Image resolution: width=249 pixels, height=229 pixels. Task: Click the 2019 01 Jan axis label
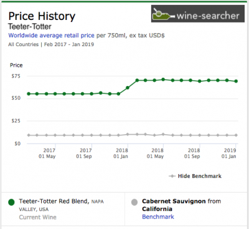tap(229, 153)
